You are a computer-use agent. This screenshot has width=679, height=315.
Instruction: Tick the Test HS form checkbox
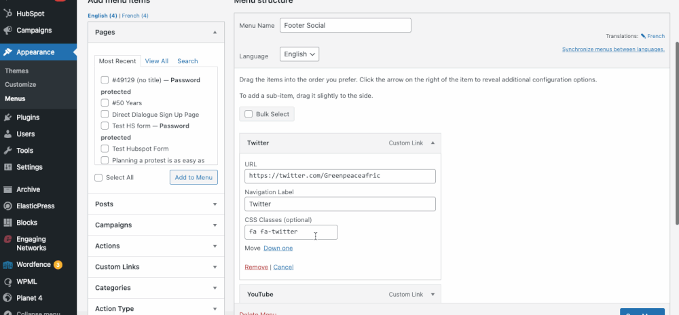(105, 126)
